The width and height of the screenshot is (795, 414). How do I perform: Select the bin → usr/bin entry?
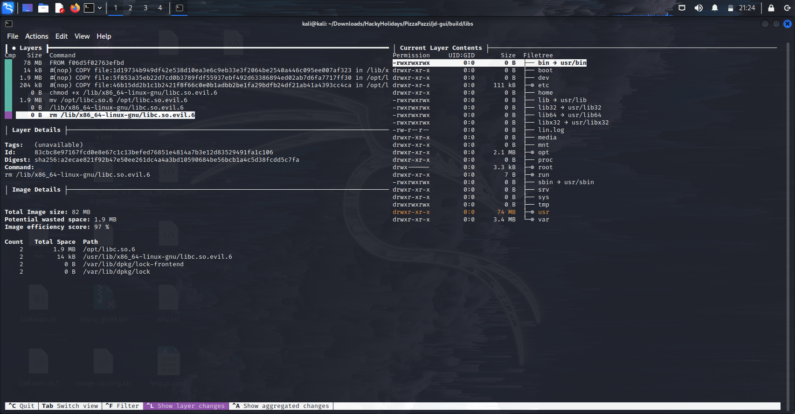tap(562, 63)
